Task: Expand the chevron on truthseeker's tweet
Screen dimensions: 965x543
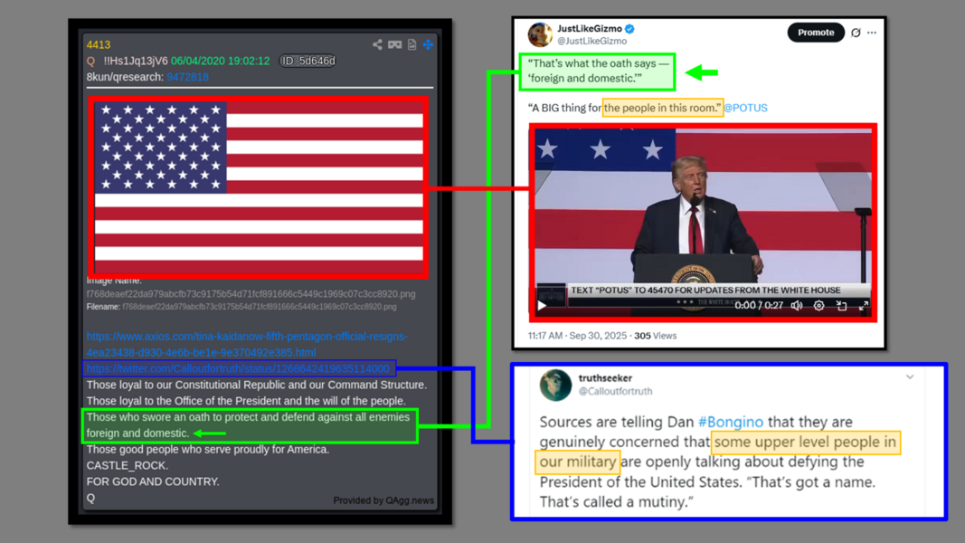Action: pos(910,376)
